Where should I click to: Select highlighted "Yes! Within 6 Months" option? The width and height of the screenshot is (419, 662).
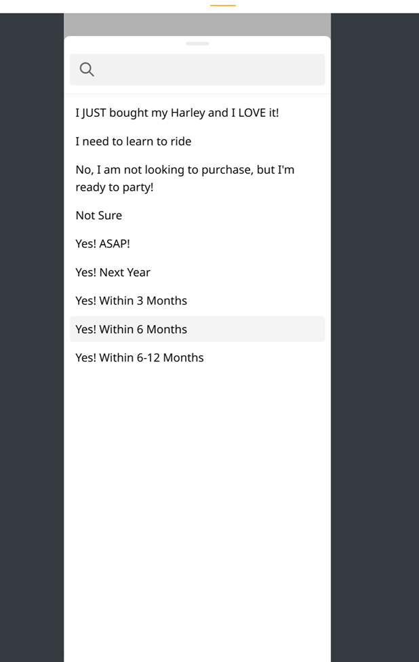132,329
